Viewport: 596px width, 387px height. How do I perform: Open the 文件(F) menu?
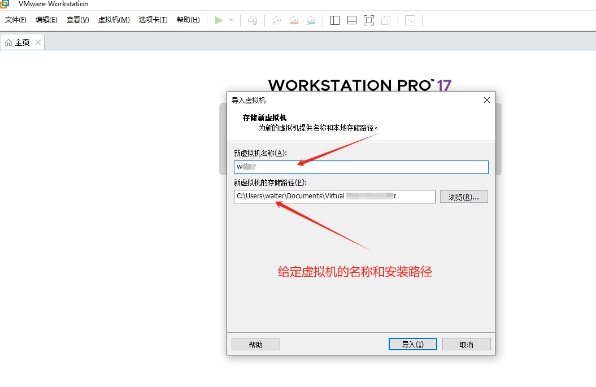click(16, 20)
